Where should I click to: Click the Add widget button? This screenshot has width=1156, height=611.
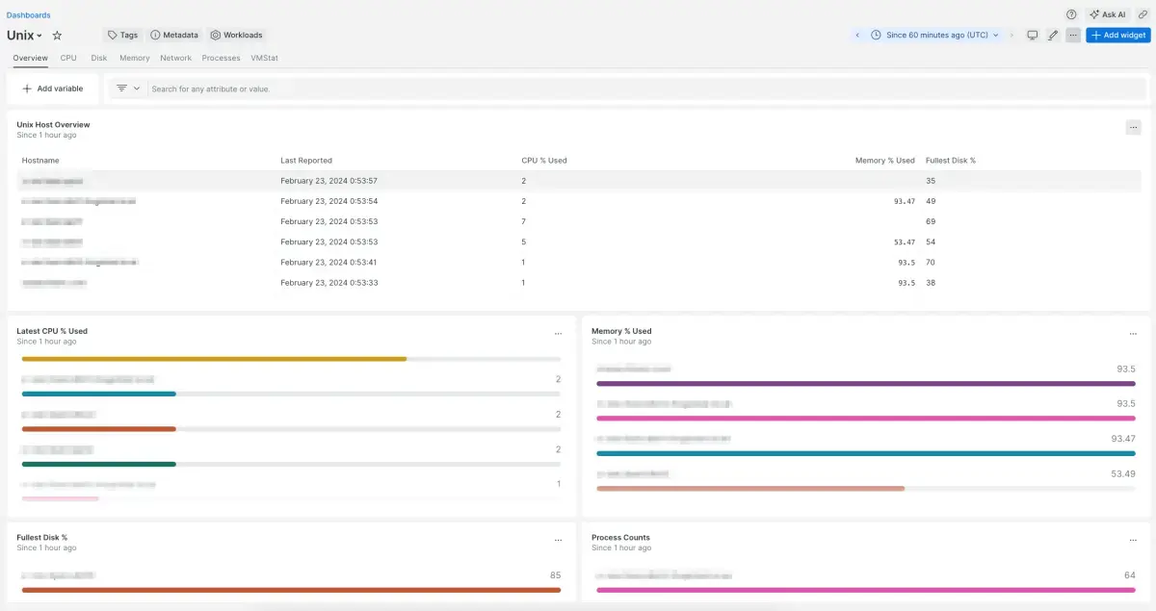pyautogui.click(x=1117, y=36)
